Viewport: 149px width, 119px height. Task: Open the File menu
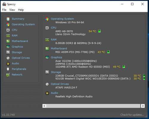coord(4,10)
